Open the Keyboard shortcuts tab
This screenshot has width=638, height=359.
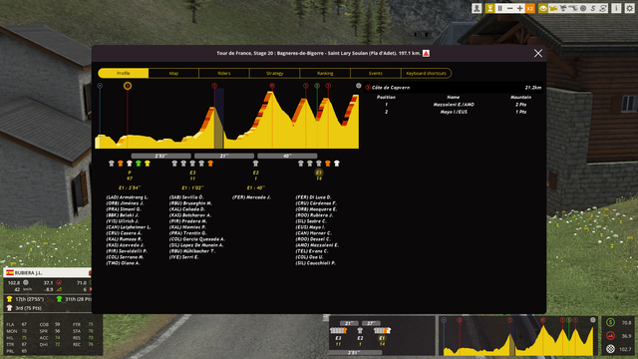coord(426,73)
